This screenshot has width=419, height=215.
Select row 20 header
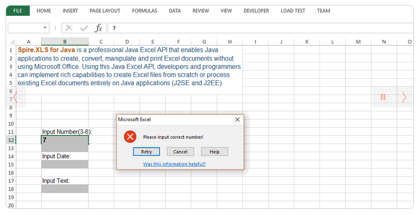coord(11,205)
